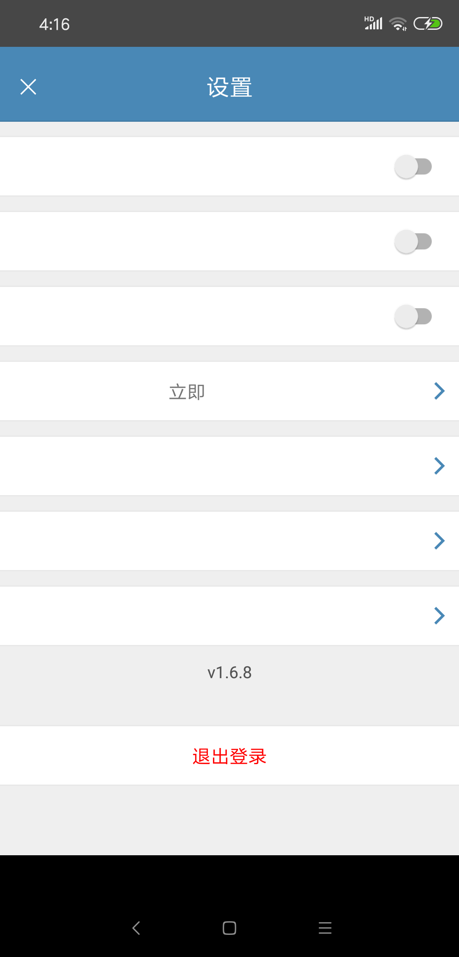Screen dimensions: 459x957
Task: Open the last settings row above v1.6.8
Action: pyautogui.click(x=229, y=616)
